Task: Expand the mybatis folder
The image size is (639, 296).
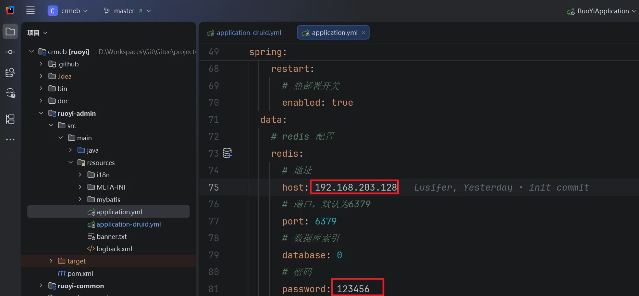Action: [80, 200]
